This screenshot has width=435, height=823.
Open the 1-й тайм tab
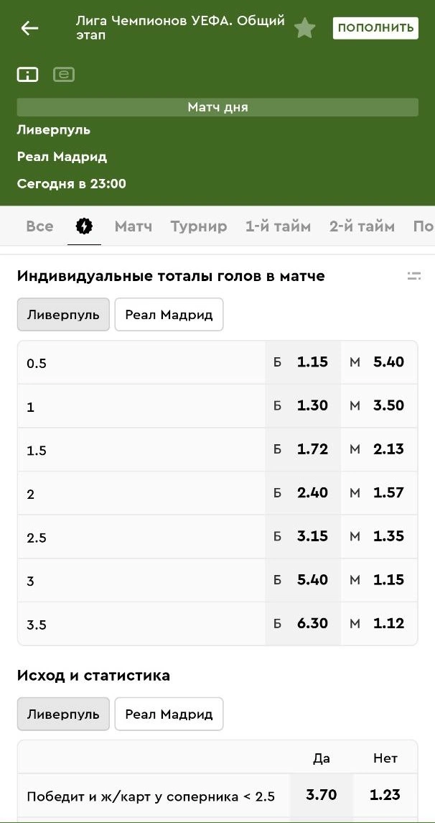click(278, 226)
